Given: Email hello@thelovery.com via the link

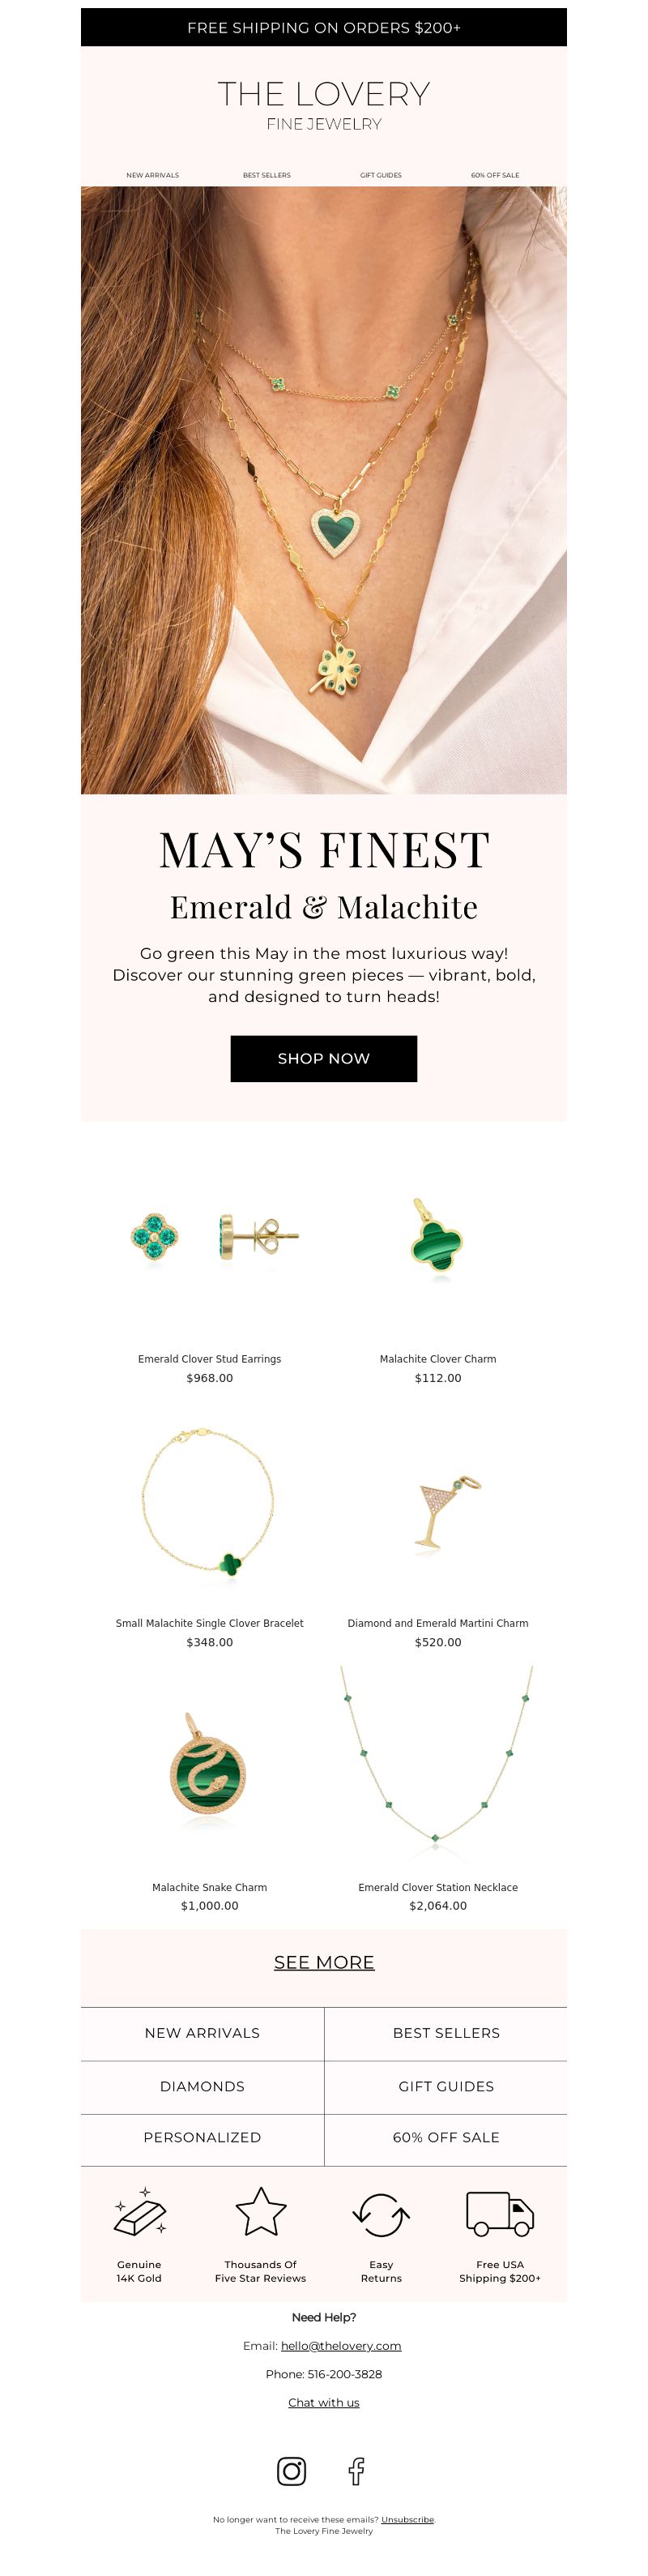Looking at the screenshot, I should click(341, 2345).
